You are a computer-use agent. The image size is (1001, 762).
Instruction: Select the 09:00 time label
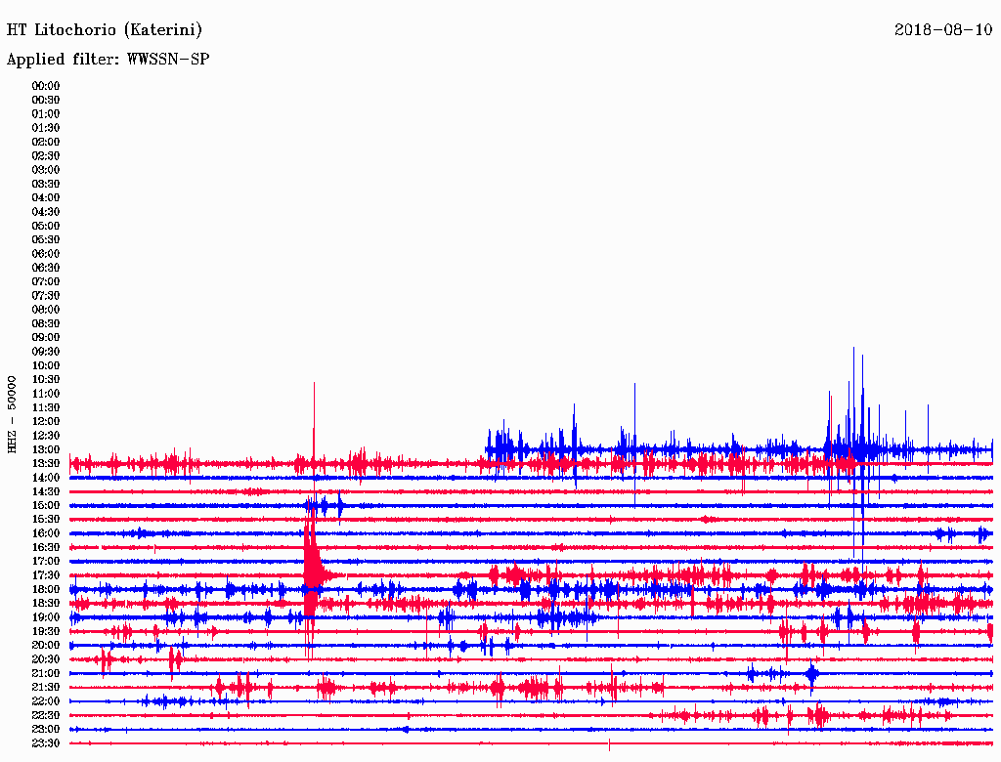coord(46,338)
